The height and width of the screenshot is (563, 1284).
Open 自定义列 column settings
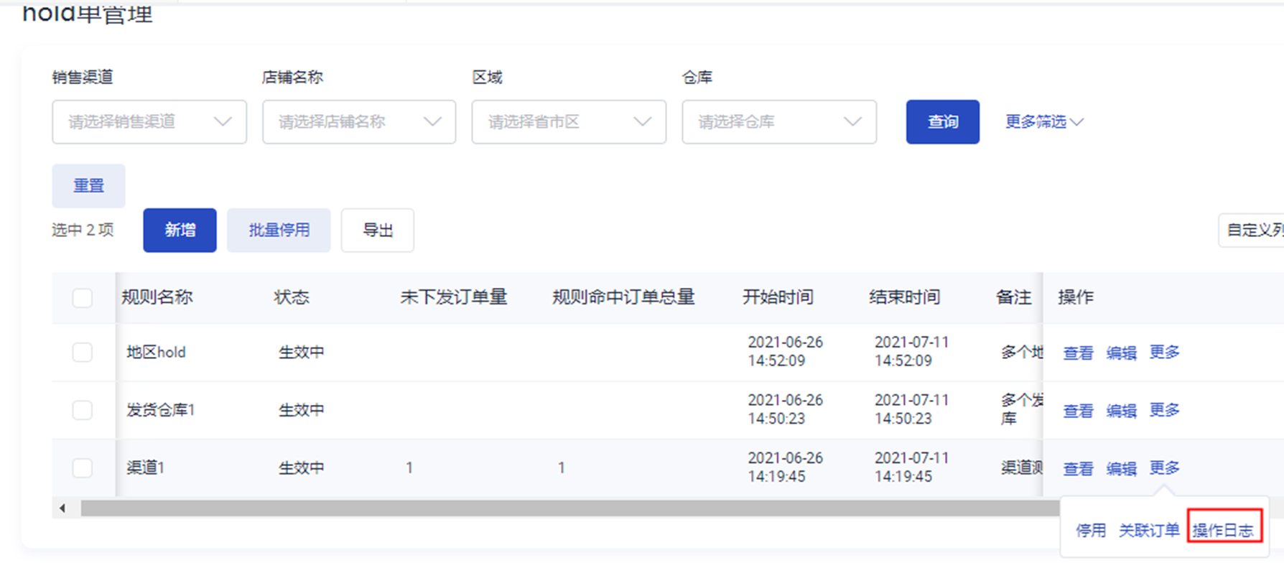(x=1252, y=230)
